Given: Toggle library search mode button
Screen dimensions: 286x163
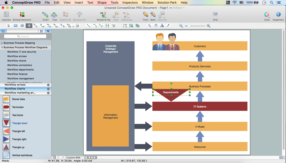Looking at the screenshot, I should point(48,31).
